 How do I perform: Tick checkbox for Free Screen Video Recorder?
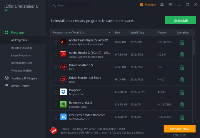(56, 117)
